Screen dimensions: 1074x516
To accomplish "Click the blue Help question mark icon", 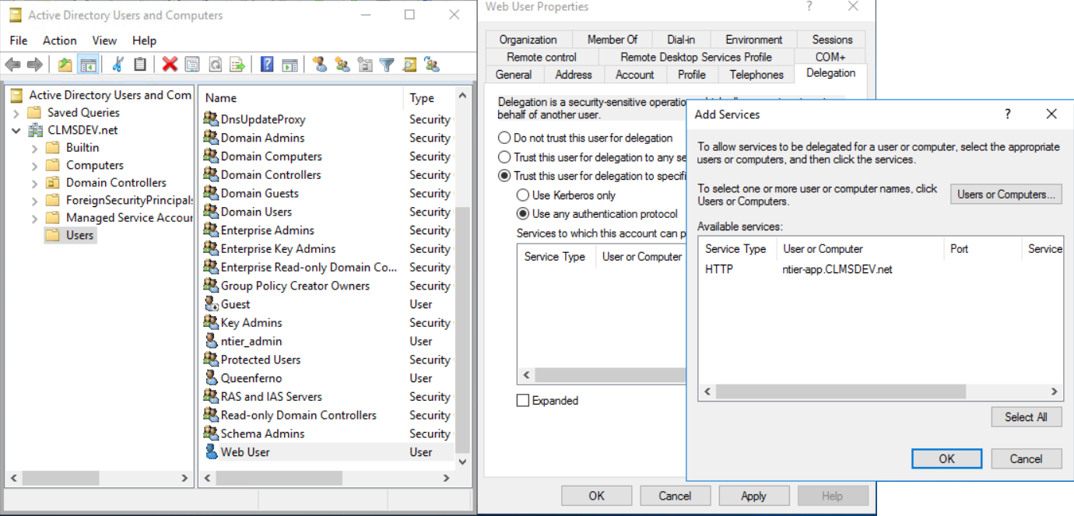I will [267, 65].
